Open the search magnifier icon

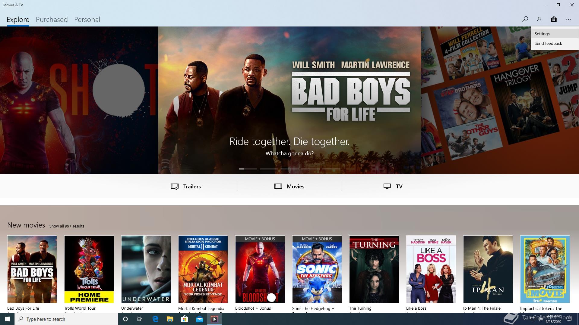525,19
